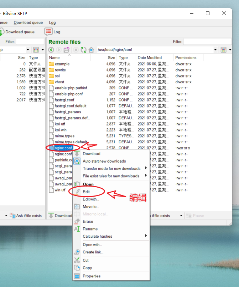Image resolution: width=239 pixels, height=287 pixels.
Task: Go to remote home directory
Action: (x=91, y=50)
